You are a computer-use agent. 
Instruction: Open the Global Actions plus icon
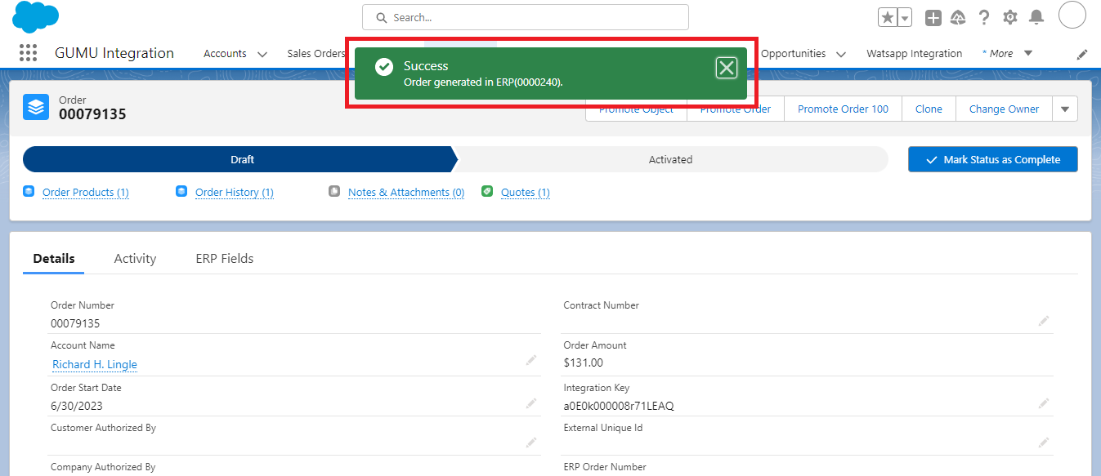[933, 17]
